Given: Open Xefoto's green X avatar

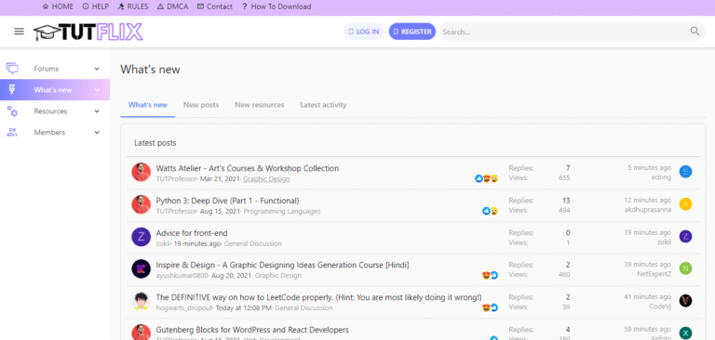Looking at the screenshot, I should click(685, 333).
